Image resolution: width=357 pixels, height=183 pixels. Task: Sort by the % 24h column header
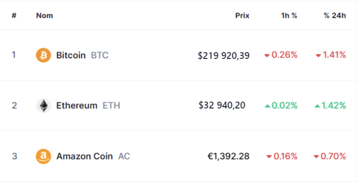(x=335, y=16)
